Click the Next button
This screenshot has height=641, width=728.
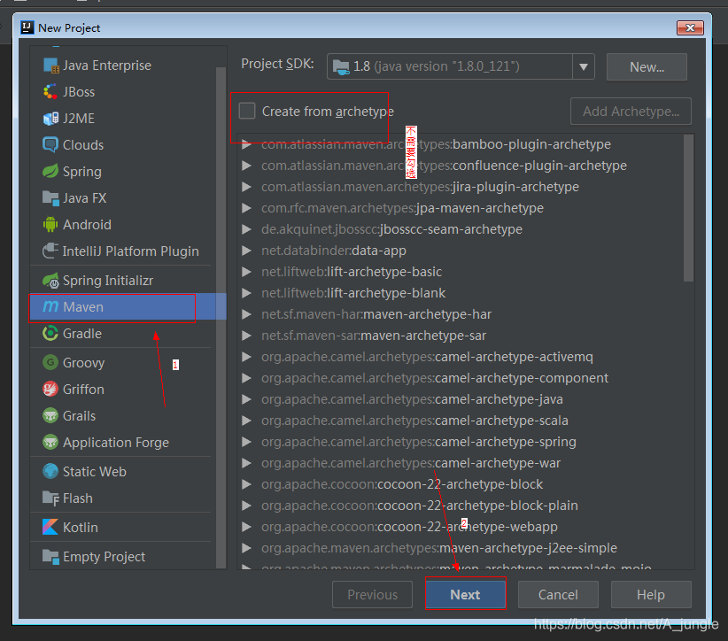click(x=465, y=594)
